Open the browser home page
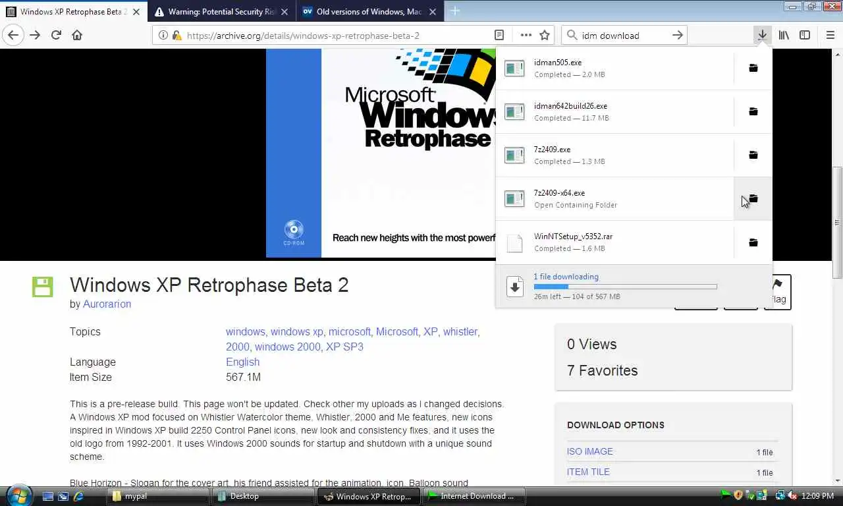Image resolution: width=843 pixels, height=506 pixels. (x=77, y=36)
